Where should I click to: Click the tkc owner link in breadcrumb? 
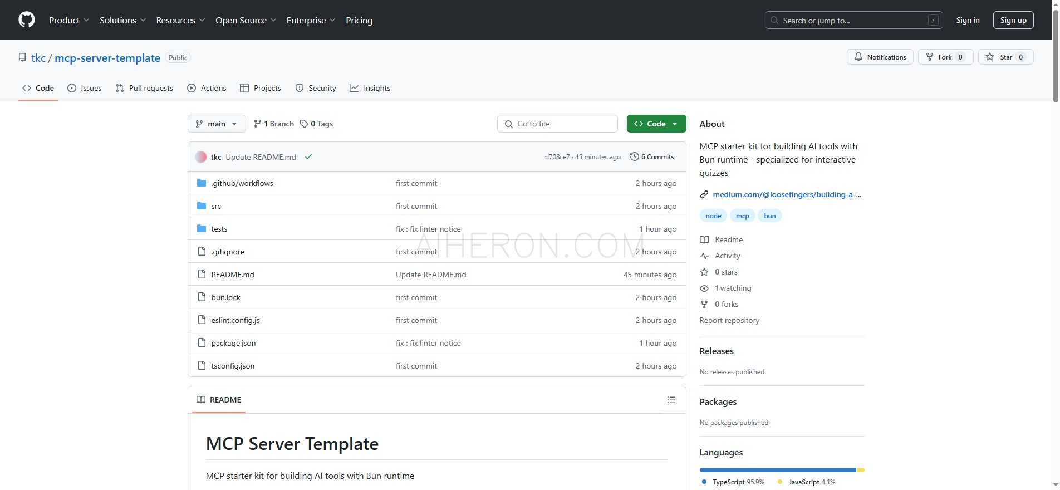(x=38, y=58)
